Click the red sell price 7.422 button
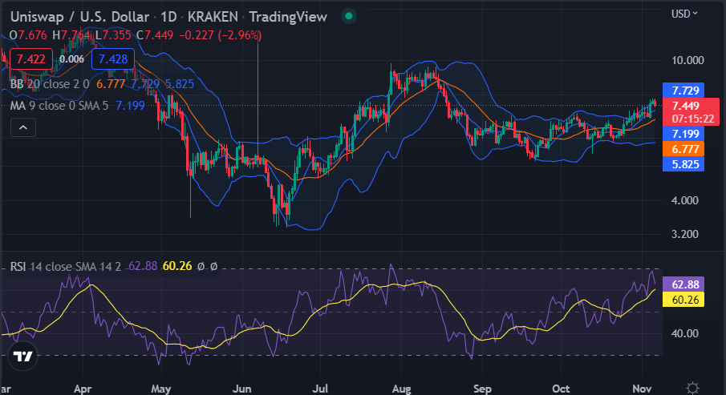 click(x=31, y=59)
